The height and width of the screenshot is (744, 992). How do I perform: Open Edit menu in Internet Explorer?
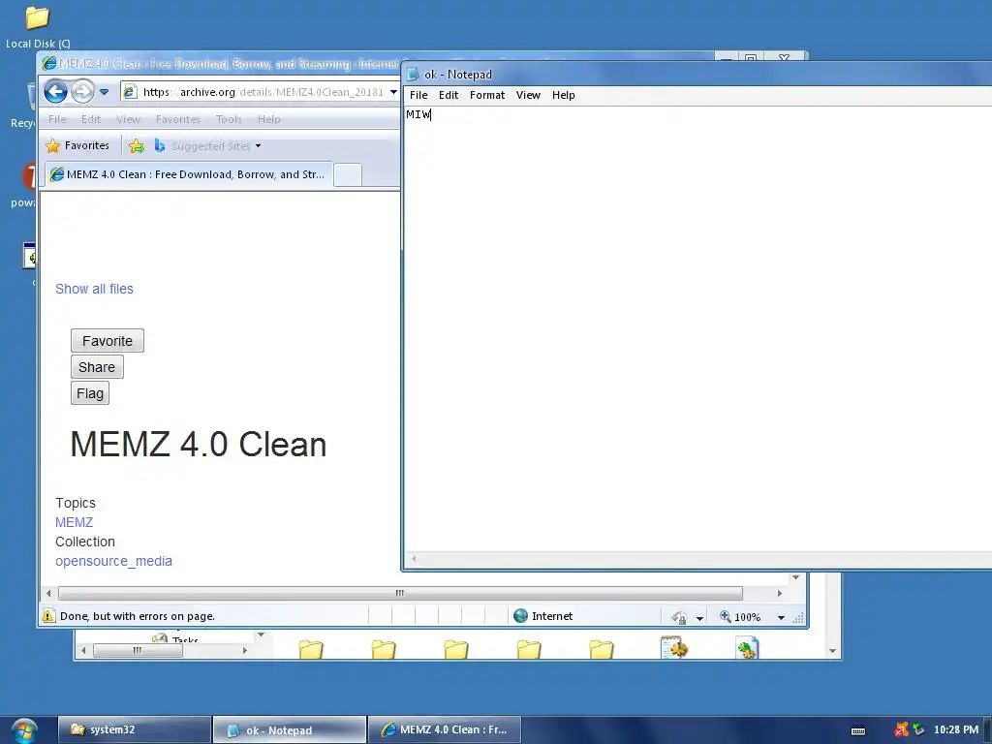click(x=90, y=119)
